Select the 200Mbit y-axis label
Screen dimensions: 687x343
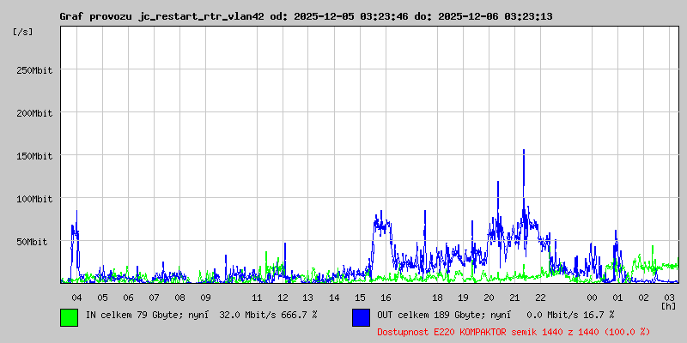pos(34,113)
